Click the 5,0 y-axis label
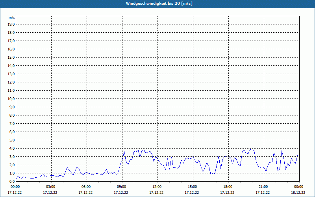 [x=12, y=140]
